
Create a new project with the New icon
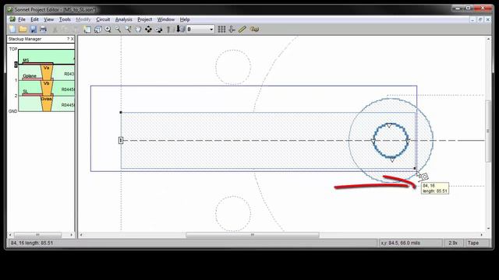tap(12, 30)
